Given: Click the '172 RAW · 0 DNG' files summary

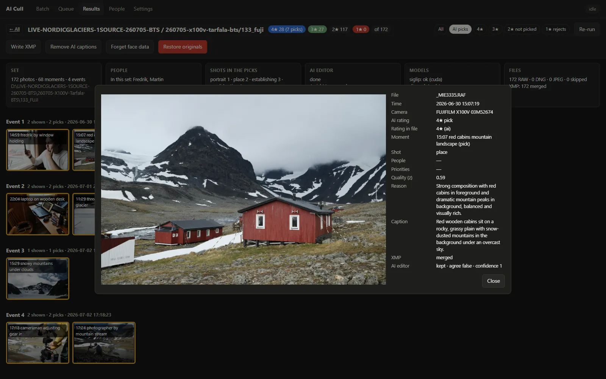Looking at the screenshot, I should 548,79.
